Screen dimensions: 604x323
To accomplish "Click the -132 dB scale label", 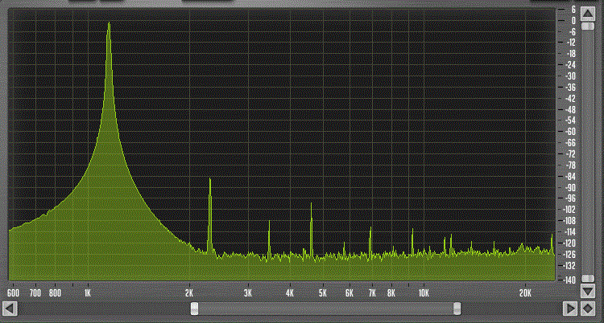I will coord(569,265).
